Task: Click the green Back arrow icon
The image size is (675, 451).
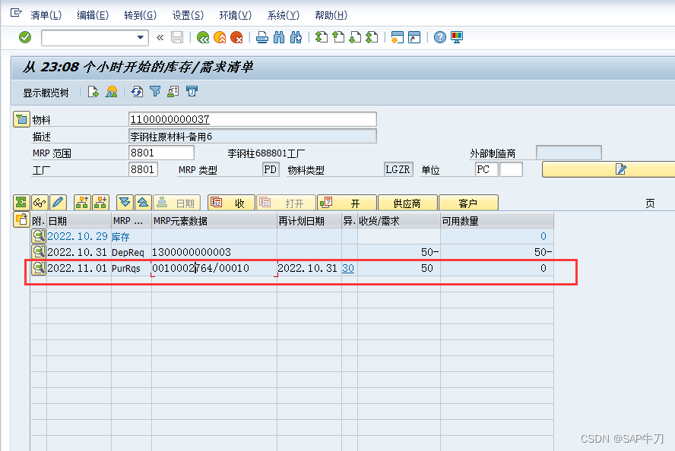Action: (x=203, y=37)
